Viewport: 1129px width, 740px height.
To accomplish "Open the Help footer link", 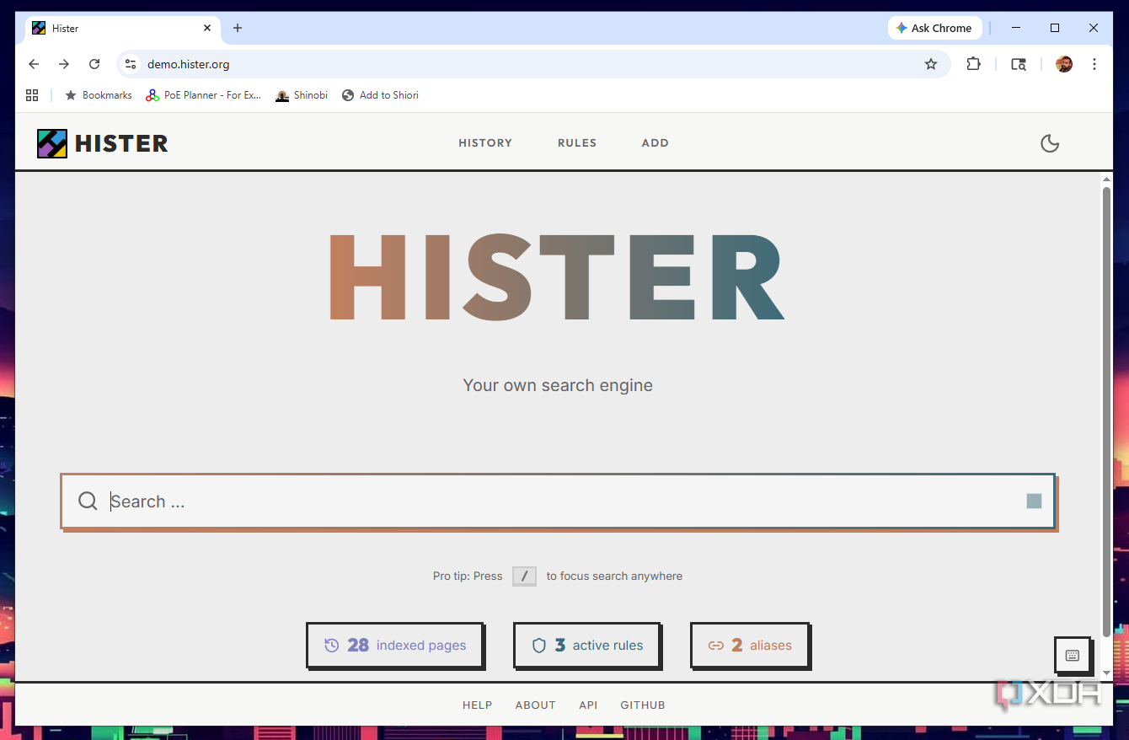I will click(478, 705).
